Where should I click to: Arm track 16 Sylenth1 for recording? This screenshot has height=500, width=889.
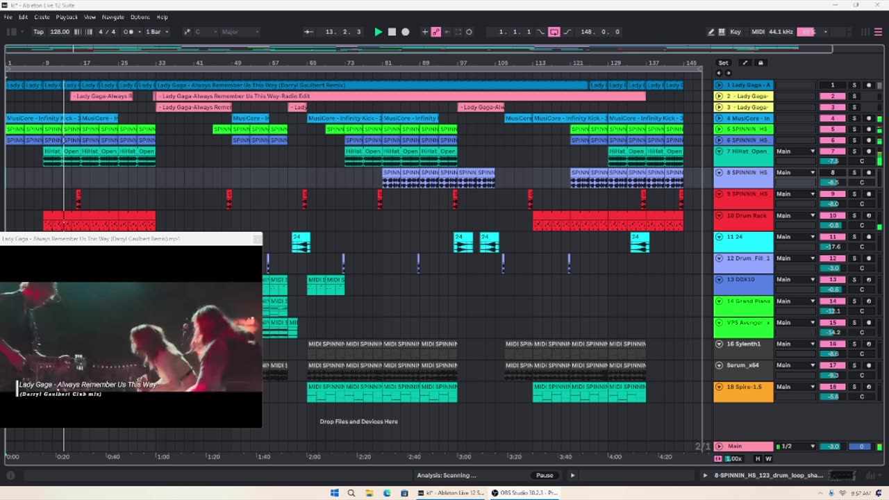(869, 344)
